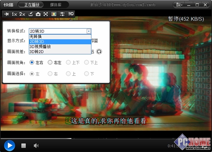This screenshot has width=212, height=152.
Task: Choose 无转换 from the dropdown list
Action: (x=60, y=37)
